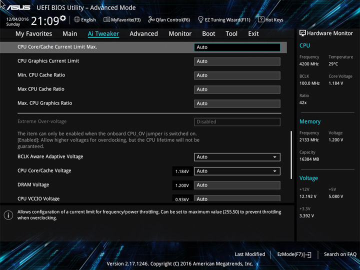Click the 1.184V reading beside CPU Core/Cache Voltage
This screenshot has height=270, width=360.
(x=182, y=171)
